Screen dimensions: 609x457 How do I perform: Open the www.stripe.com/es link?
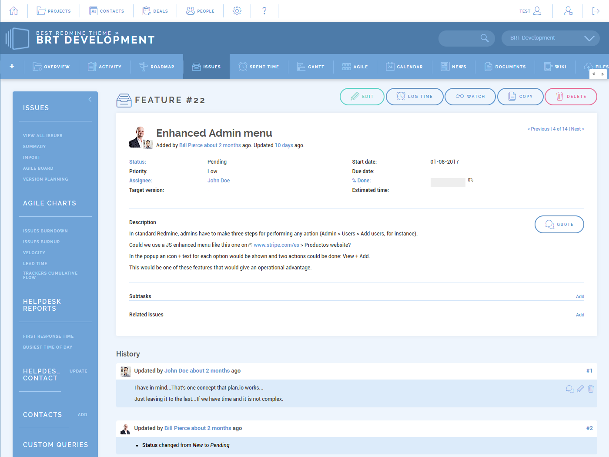click(x=276, y=245)
